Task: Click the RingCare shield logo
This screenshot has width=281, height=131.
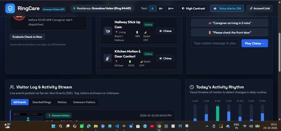Action: (x=10, y=8)
